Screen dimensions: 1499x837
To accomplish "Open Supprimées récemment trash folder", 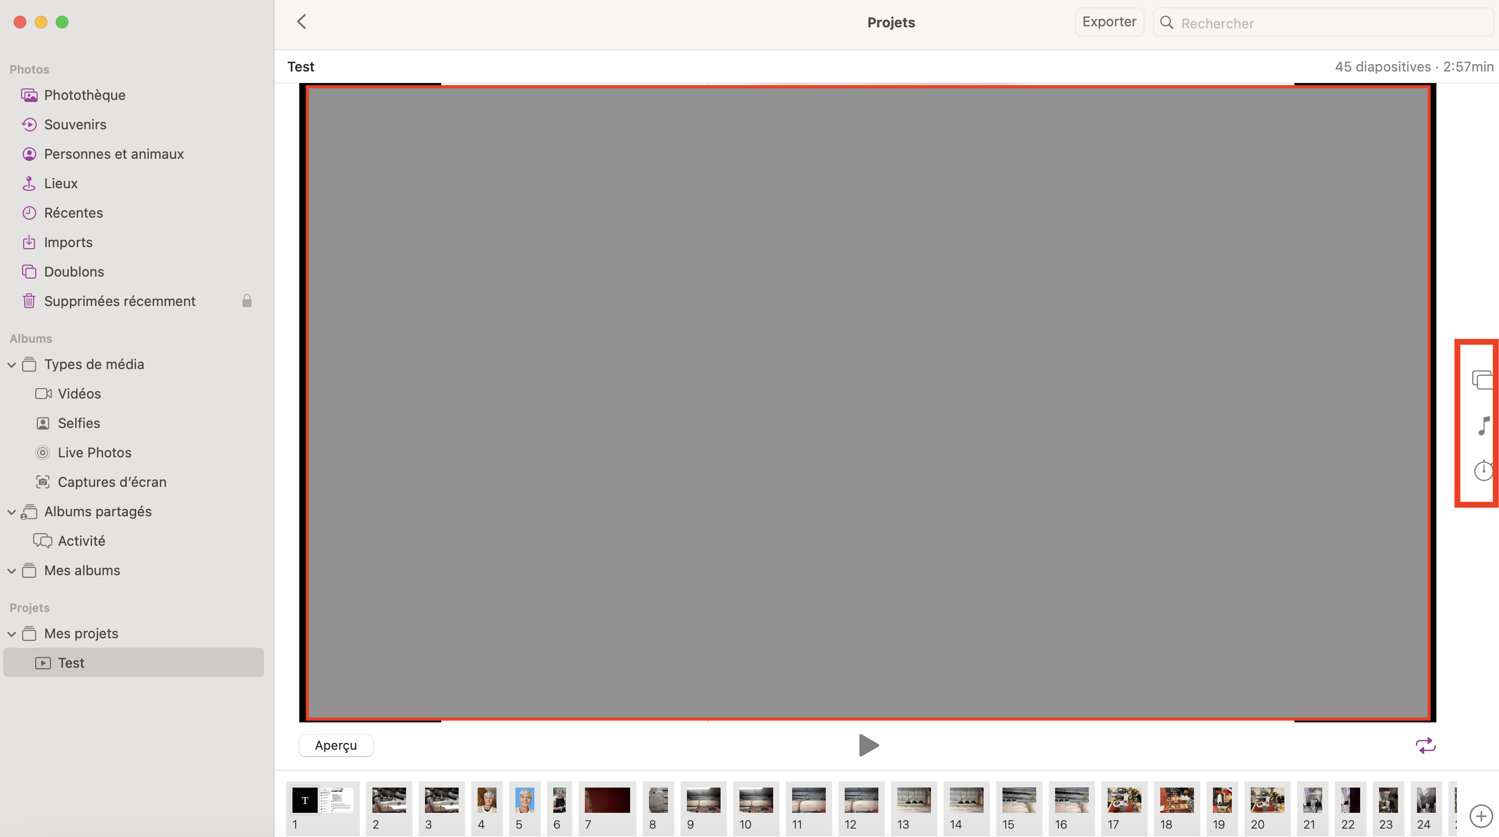I will click(x=119, y=301).
